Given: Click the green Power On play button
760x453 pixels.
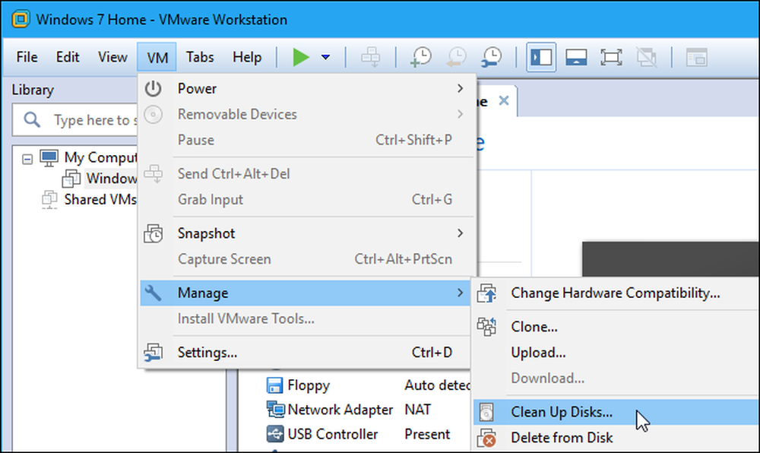Looking at the screenshot, I should [x=300, y=57].
